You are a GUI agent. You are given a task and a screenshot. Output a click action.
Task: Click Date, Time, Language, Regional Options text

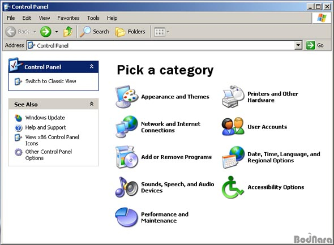coord(284,157)
